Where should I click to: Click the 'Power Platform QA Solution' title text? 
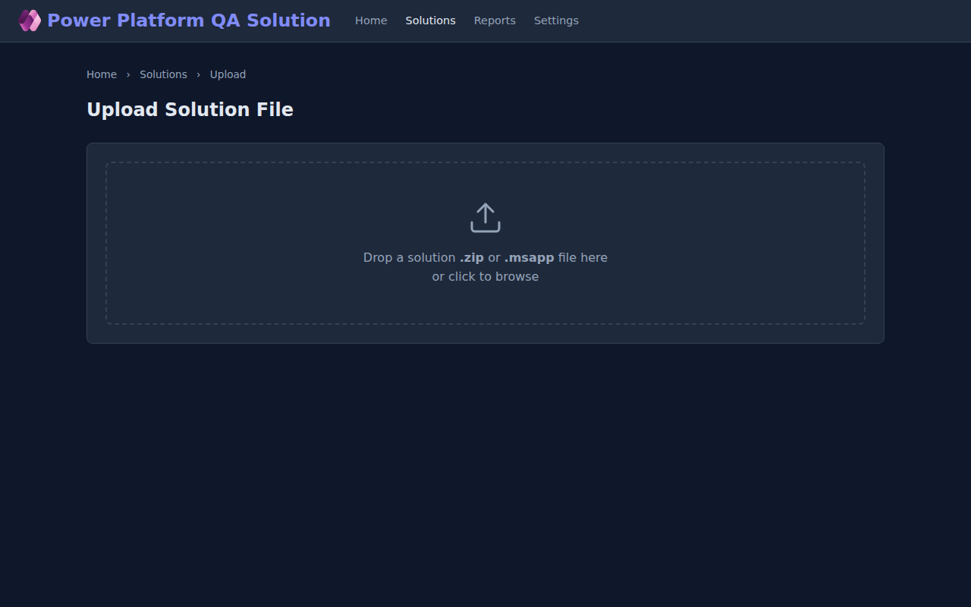pyautogui.click(x=189, y=20)
